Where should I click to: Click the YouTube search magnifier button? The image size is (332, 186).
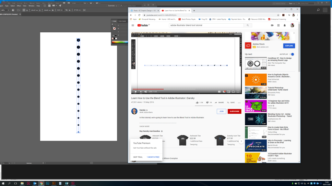[x=248, y=25]
